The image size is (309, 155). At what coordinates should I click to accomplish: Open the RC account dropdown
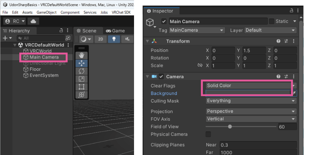coord(15,21)
